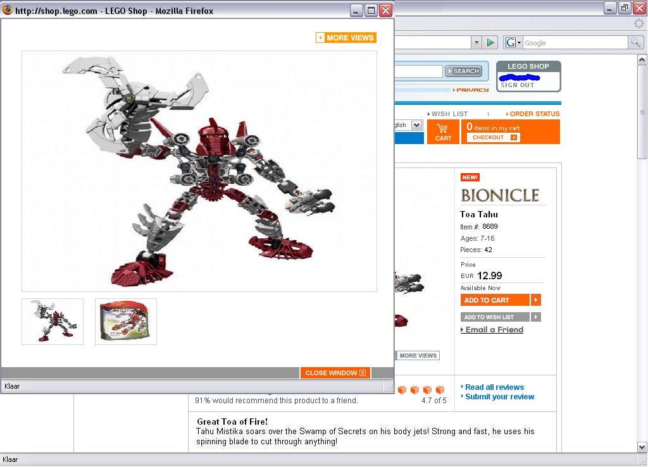This screenshot has height=467, width=648.
Task: Click the LEGO site SEARCH button
Action: 463,71
